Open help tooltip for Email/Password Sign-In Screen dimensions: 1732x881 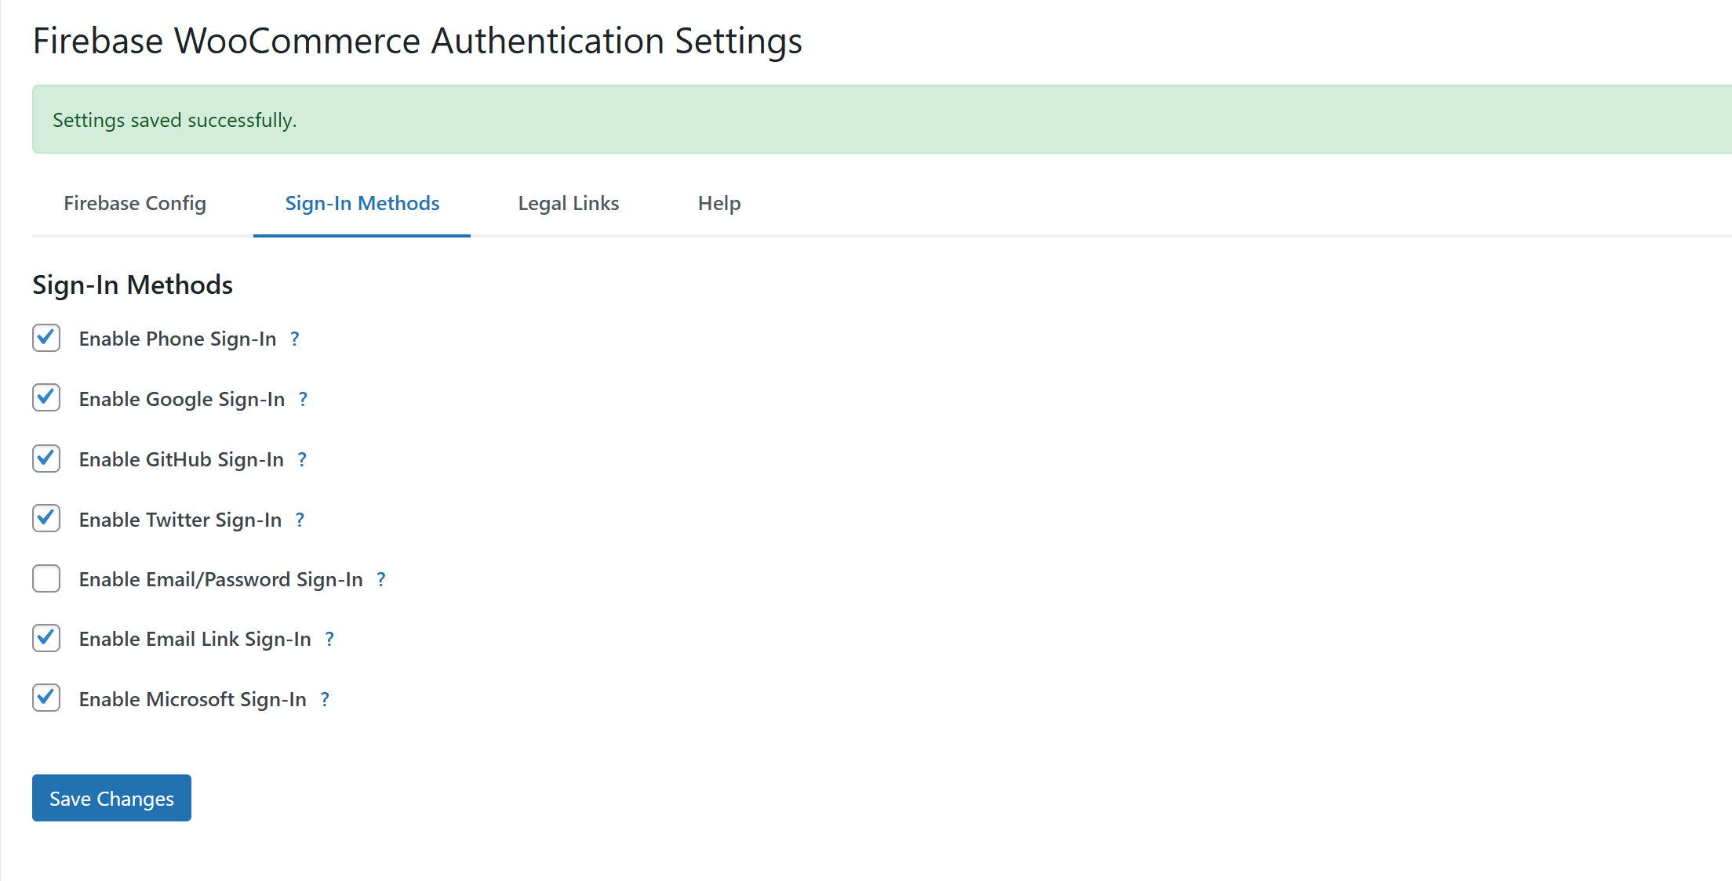coord(381,579)
